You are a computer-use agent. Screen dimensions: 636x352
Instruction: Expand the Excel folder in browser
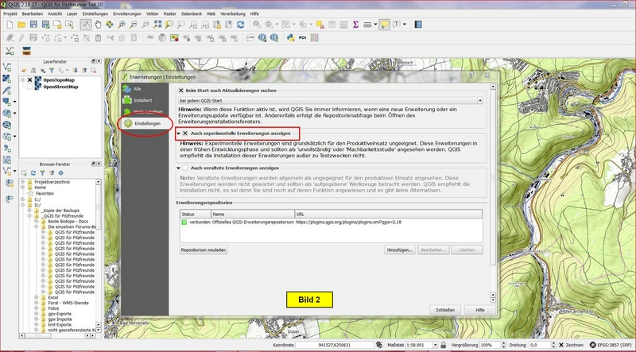coord(36,297)
